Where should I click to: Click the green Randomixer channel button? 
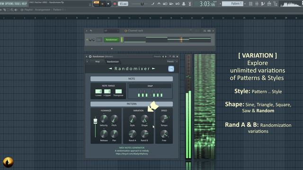pos(112,40)
